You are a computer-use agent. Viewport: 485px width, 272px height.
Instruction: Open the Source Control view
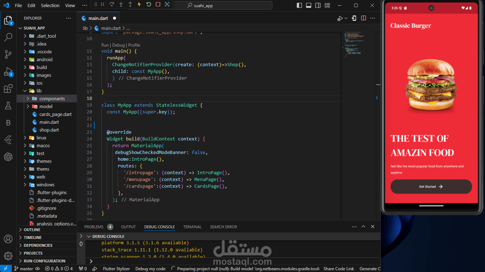(8, 54)
